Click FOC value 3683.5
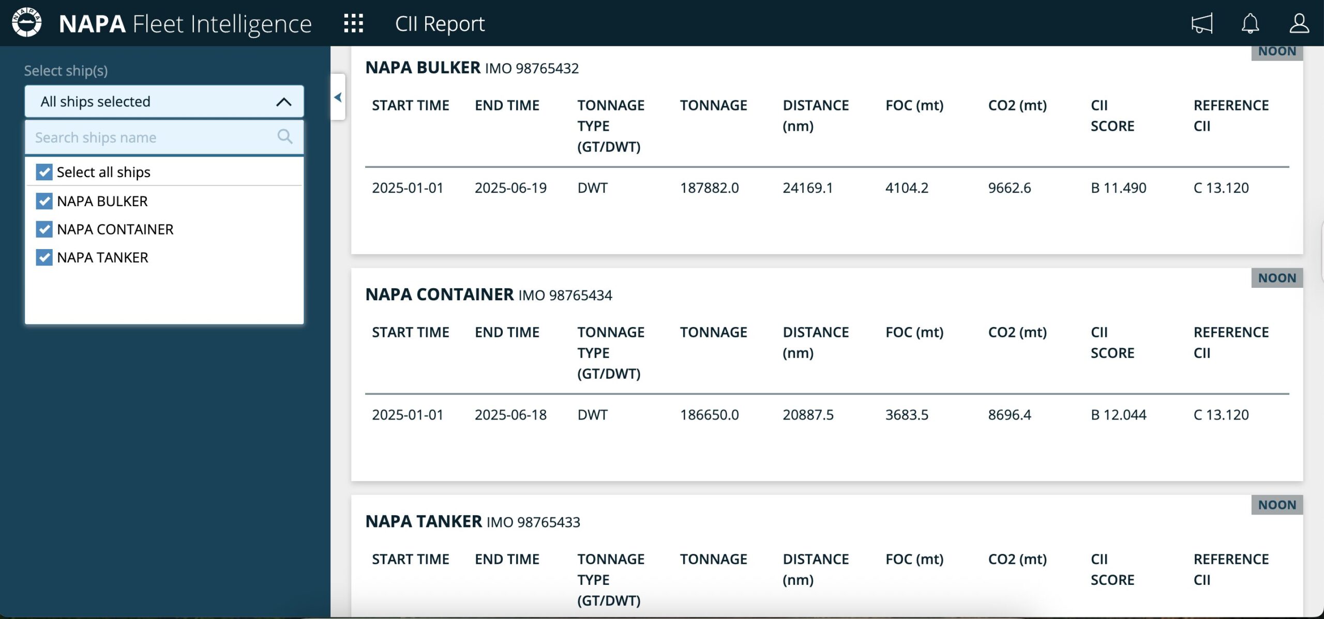1324x619 pixels. (x=907, y=414)
